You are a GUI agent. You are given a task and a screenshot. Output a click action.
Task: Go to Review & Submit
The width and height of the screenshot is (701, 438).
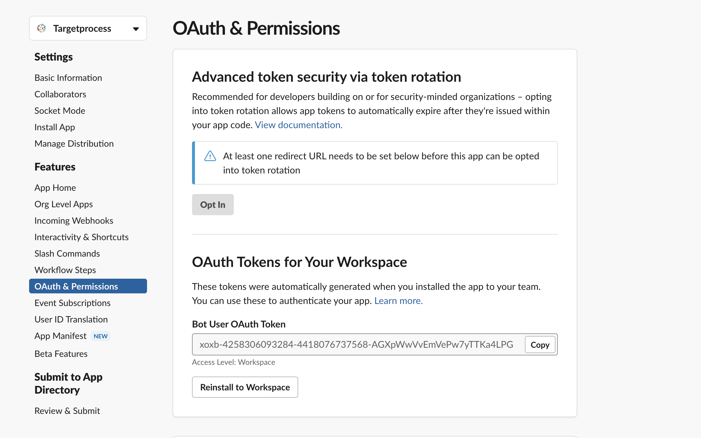pyautogui.click(x=67, y=411)
